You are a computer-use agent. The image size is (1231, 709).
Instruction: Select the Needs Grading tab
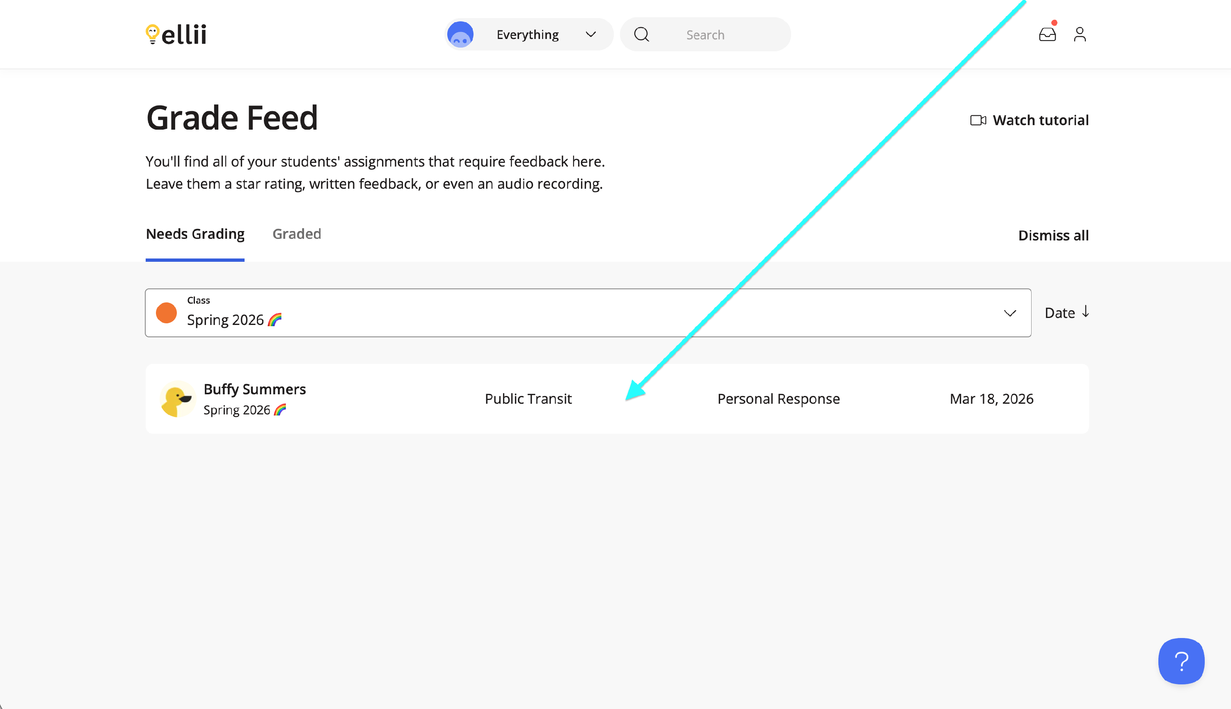(x=195, y=234)
